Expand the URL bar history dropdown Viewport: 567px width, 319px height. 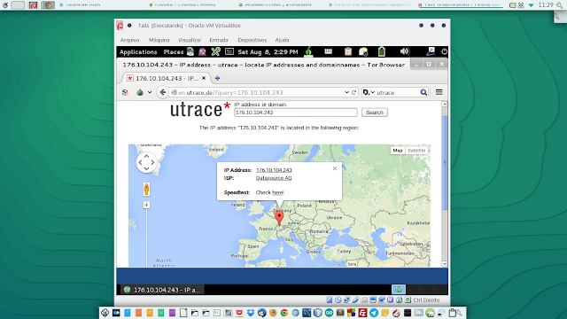346,92
